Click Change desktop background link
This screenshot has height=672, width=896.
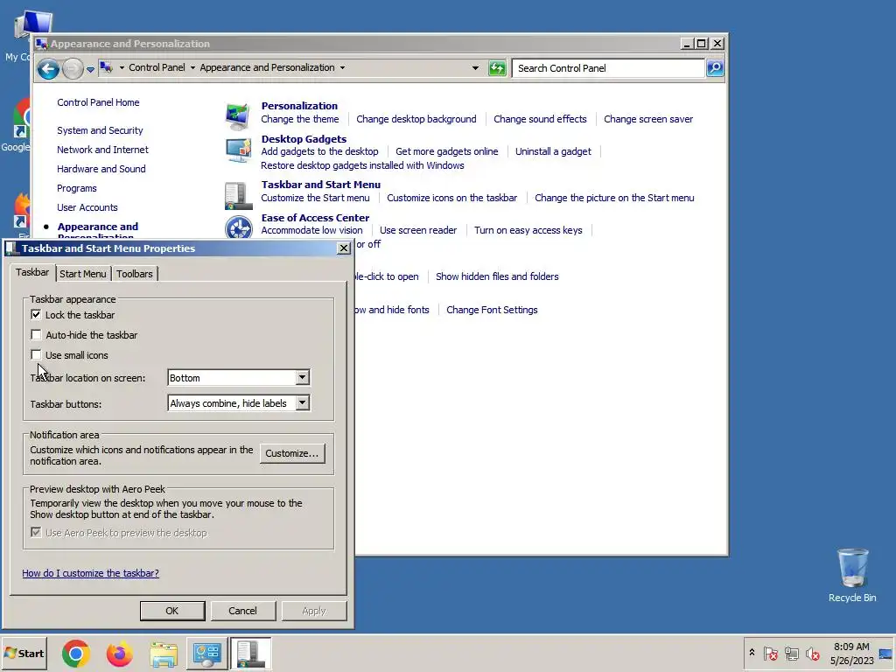click(416, 119)
